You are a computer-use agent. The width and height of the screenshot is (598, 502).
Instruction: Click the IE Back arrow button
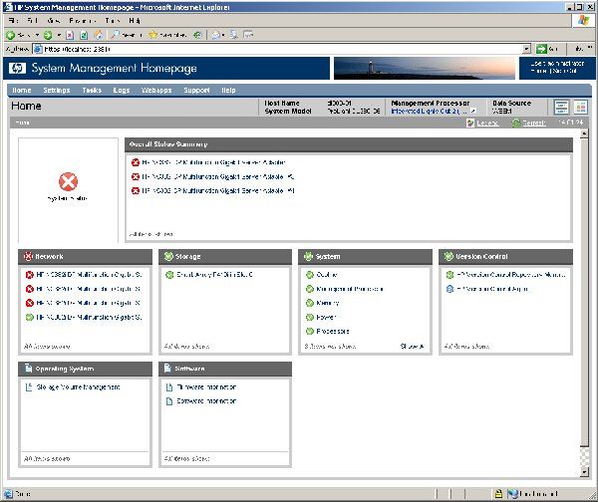tap(10, 35)
